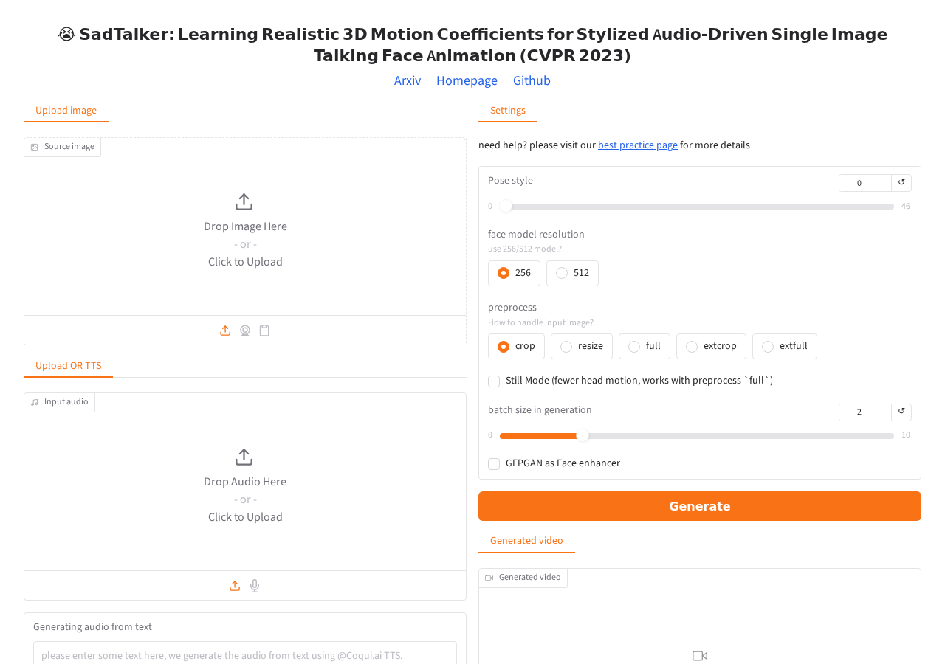
Task: Select the webcam source icon for image
Action: (x=245, y=331)
